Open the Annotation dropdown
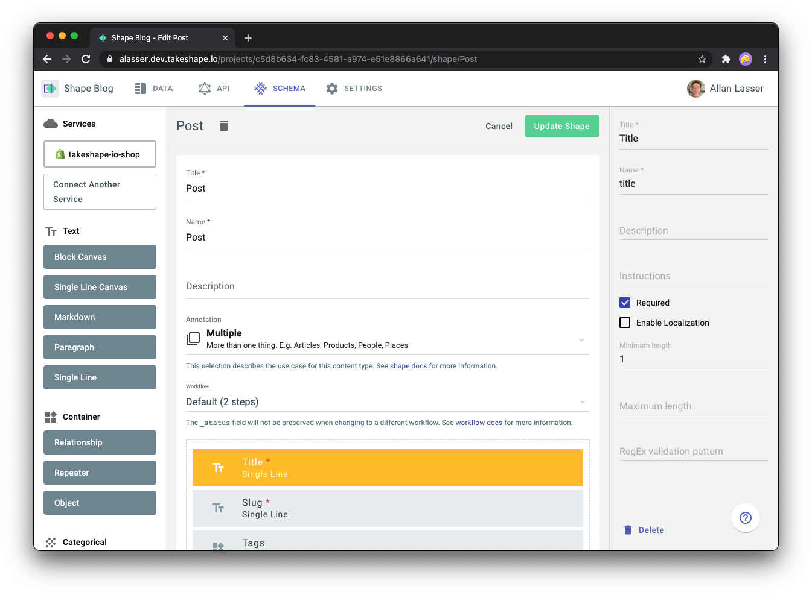 coord(388,339)
